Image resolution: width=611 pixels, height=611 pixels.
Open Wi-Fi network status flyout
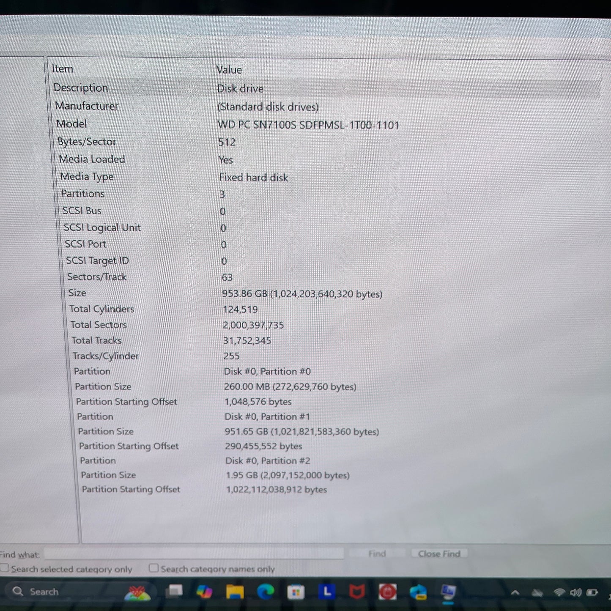(559, 592)
